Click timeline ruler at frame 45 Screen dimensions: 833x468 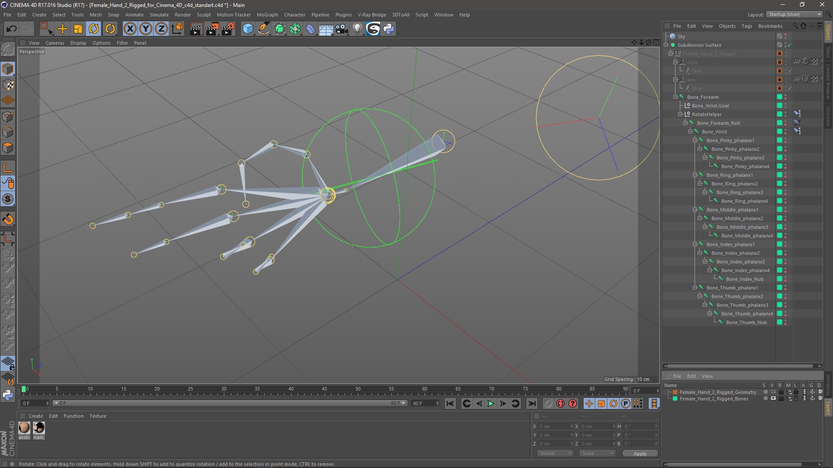[325, 390]
